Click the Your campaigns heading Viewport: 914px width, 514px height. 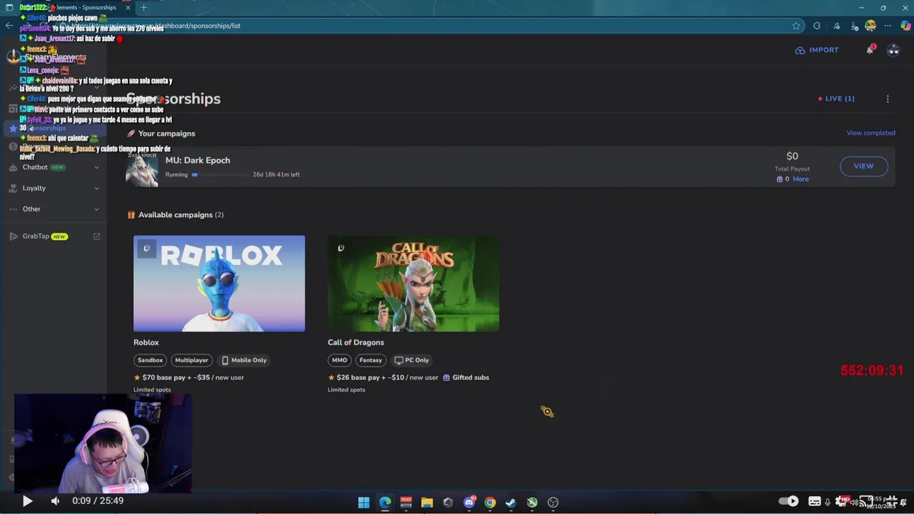(166, 133)
